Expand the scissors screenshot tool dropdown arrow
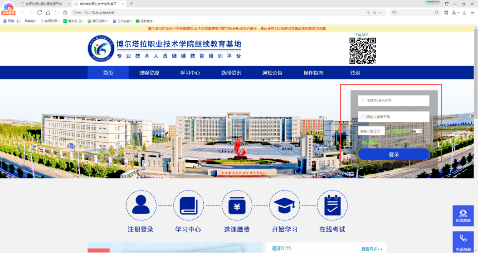 (458, 13)
